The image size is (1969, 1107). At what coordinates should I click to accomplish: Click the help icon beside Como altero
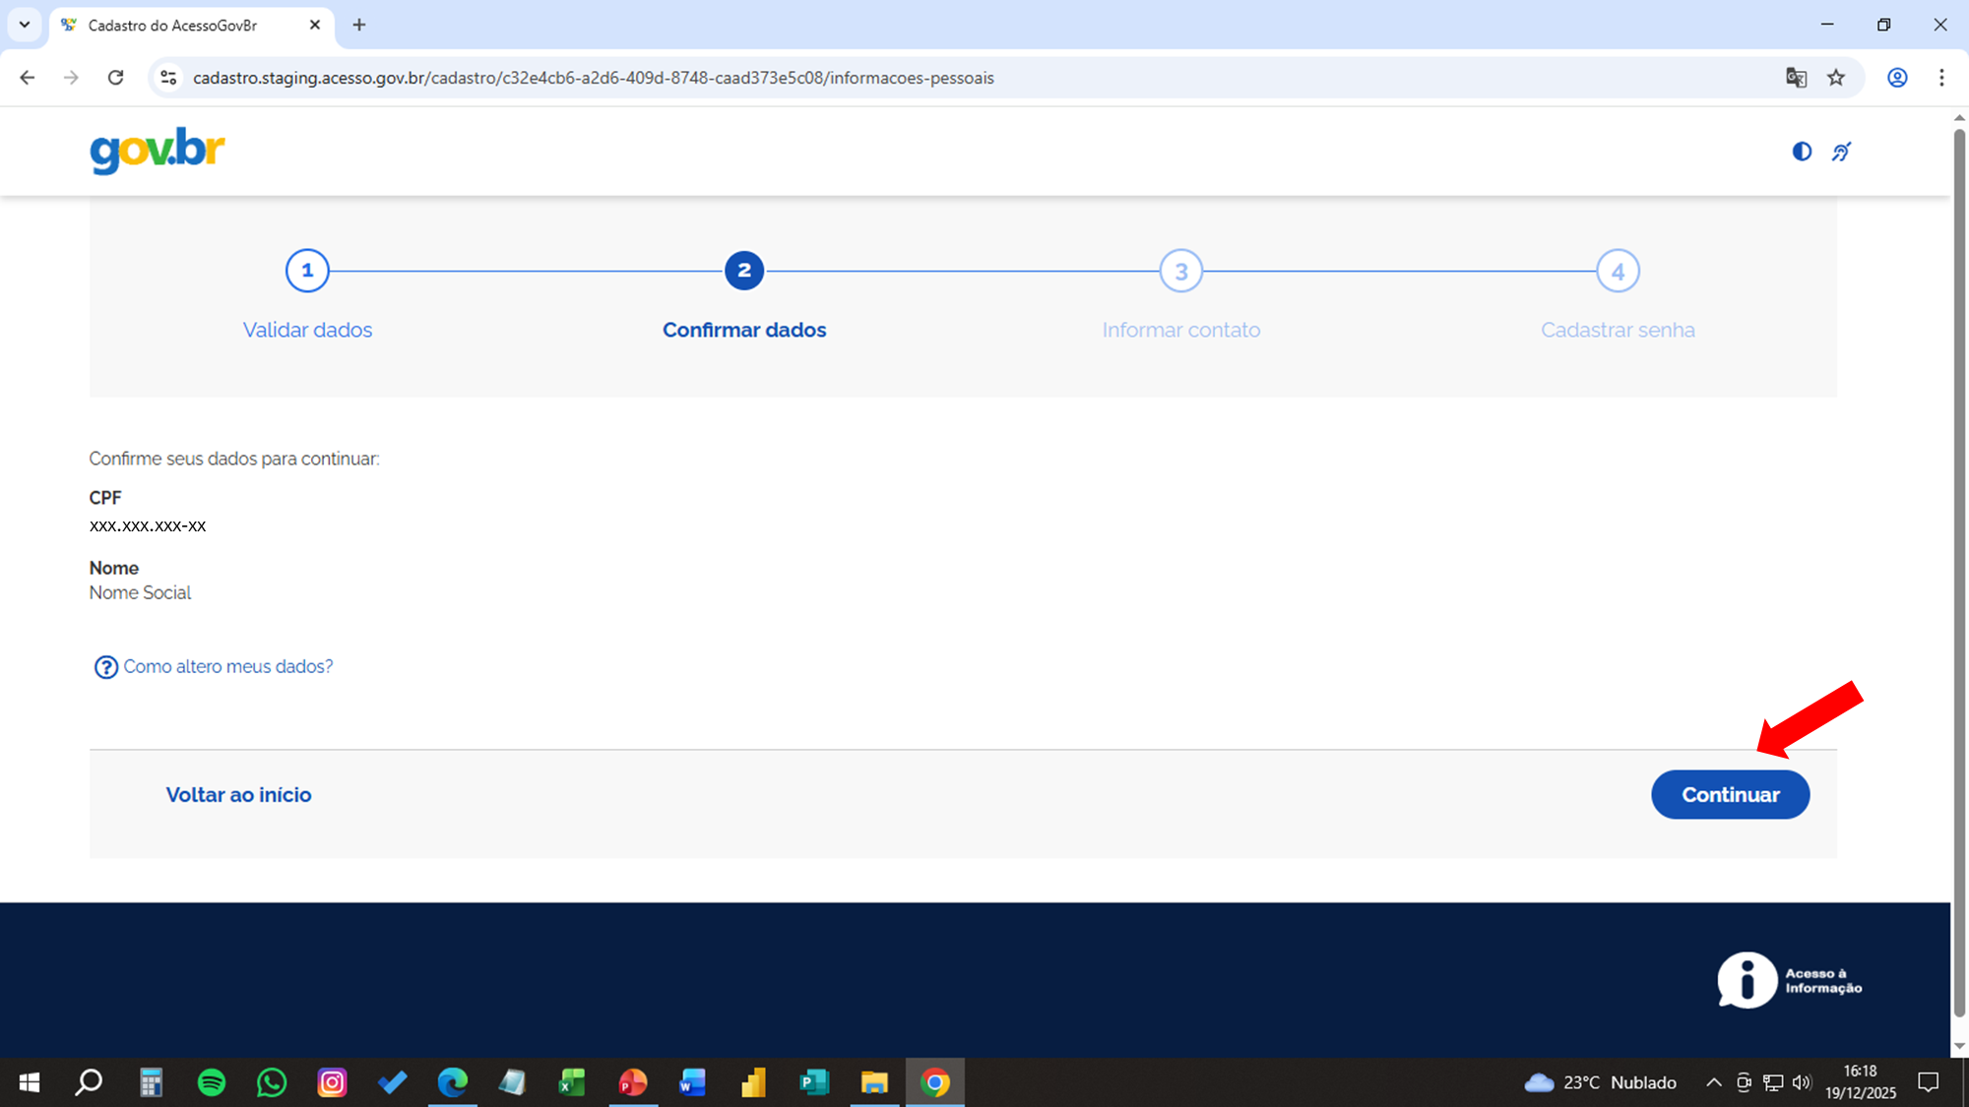105,667
